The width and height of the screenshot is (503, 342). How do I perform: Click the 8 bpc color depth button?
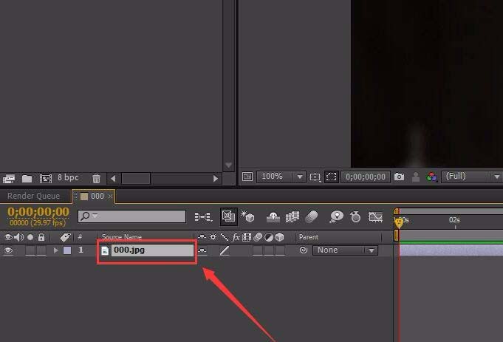point(68,177)
